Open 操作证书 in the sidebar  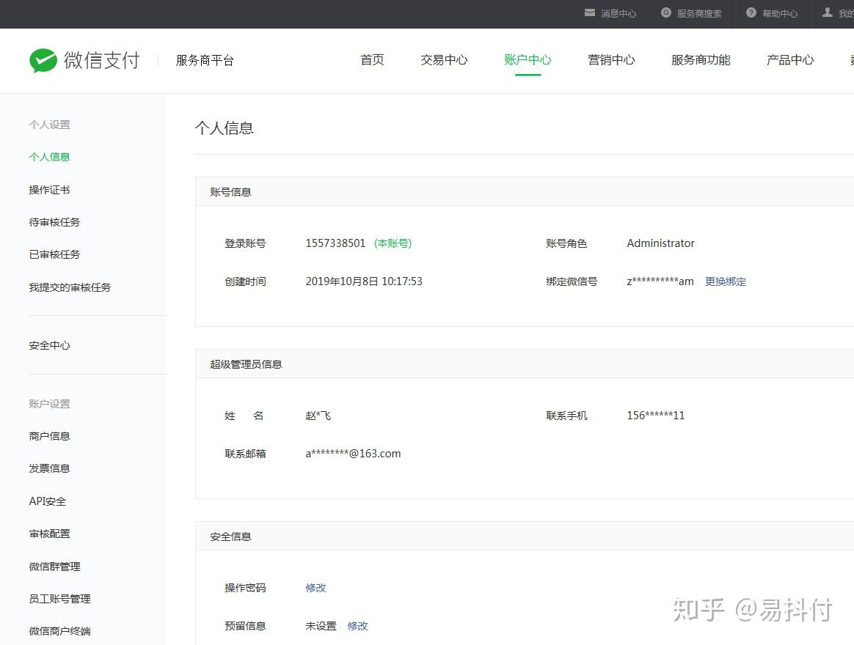pos(50,190)
